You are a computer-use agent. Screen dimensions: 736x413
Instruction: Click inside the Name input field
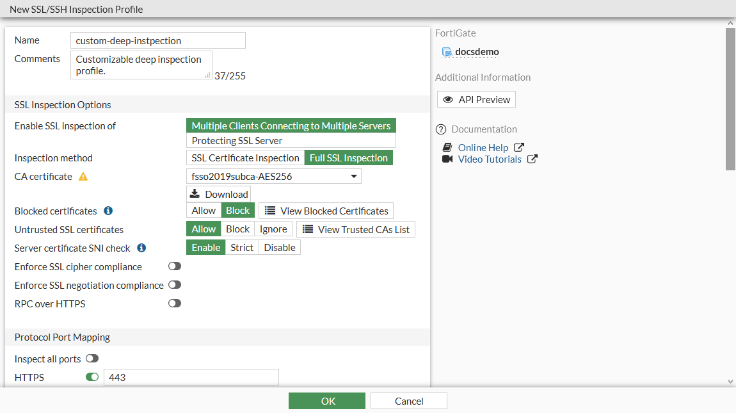pyautogui.click(x=157, y=40)
